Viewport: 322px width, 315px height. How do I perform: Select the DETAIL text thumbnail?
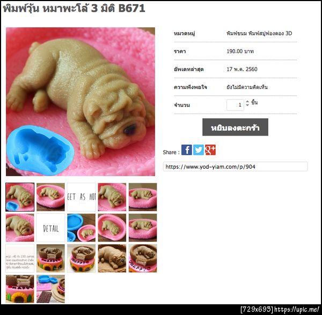pyautogui.click(x=50, y=228)
